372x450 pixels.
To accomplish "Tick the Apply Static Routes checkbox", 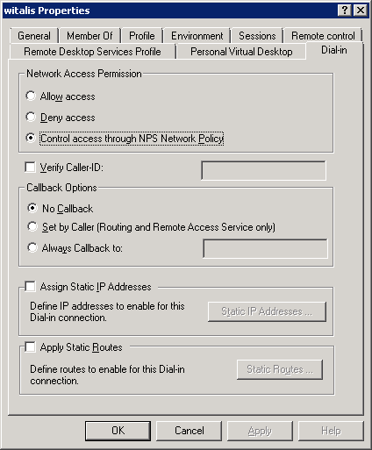I will (x=30, y=347).
